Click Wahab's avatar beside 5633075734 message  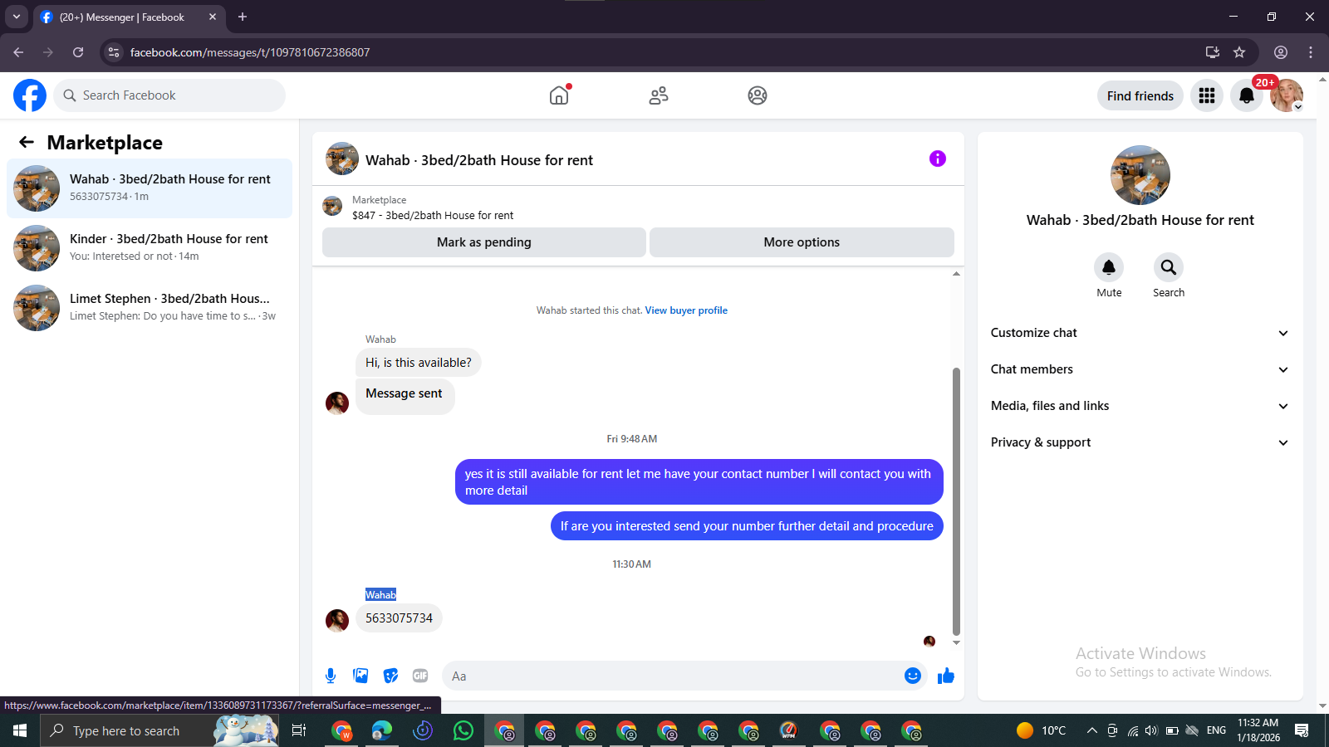337,621
